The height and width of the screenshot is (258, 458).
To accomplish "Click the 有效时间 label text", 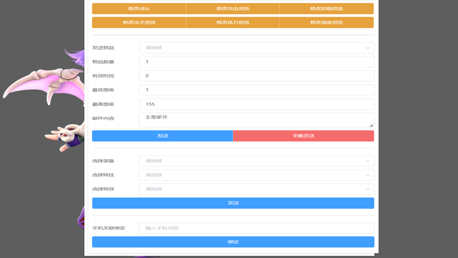I will pyautogui.click(x=103, y=76).
